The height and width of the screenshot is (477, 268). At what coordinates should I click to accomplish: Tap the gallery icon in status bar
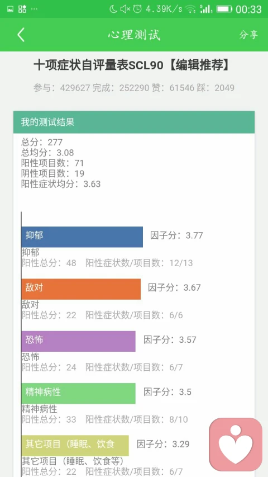pos(11,9)
